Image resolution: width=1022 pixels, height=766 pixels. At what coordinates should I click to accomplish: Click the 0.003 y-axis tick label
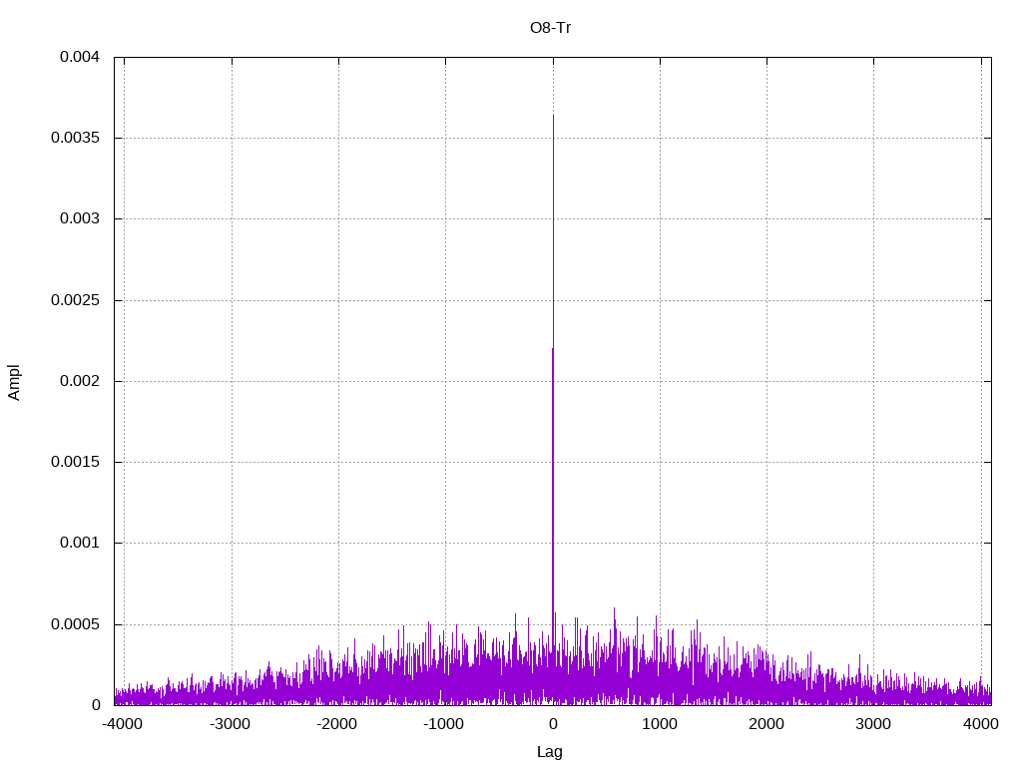80,218
